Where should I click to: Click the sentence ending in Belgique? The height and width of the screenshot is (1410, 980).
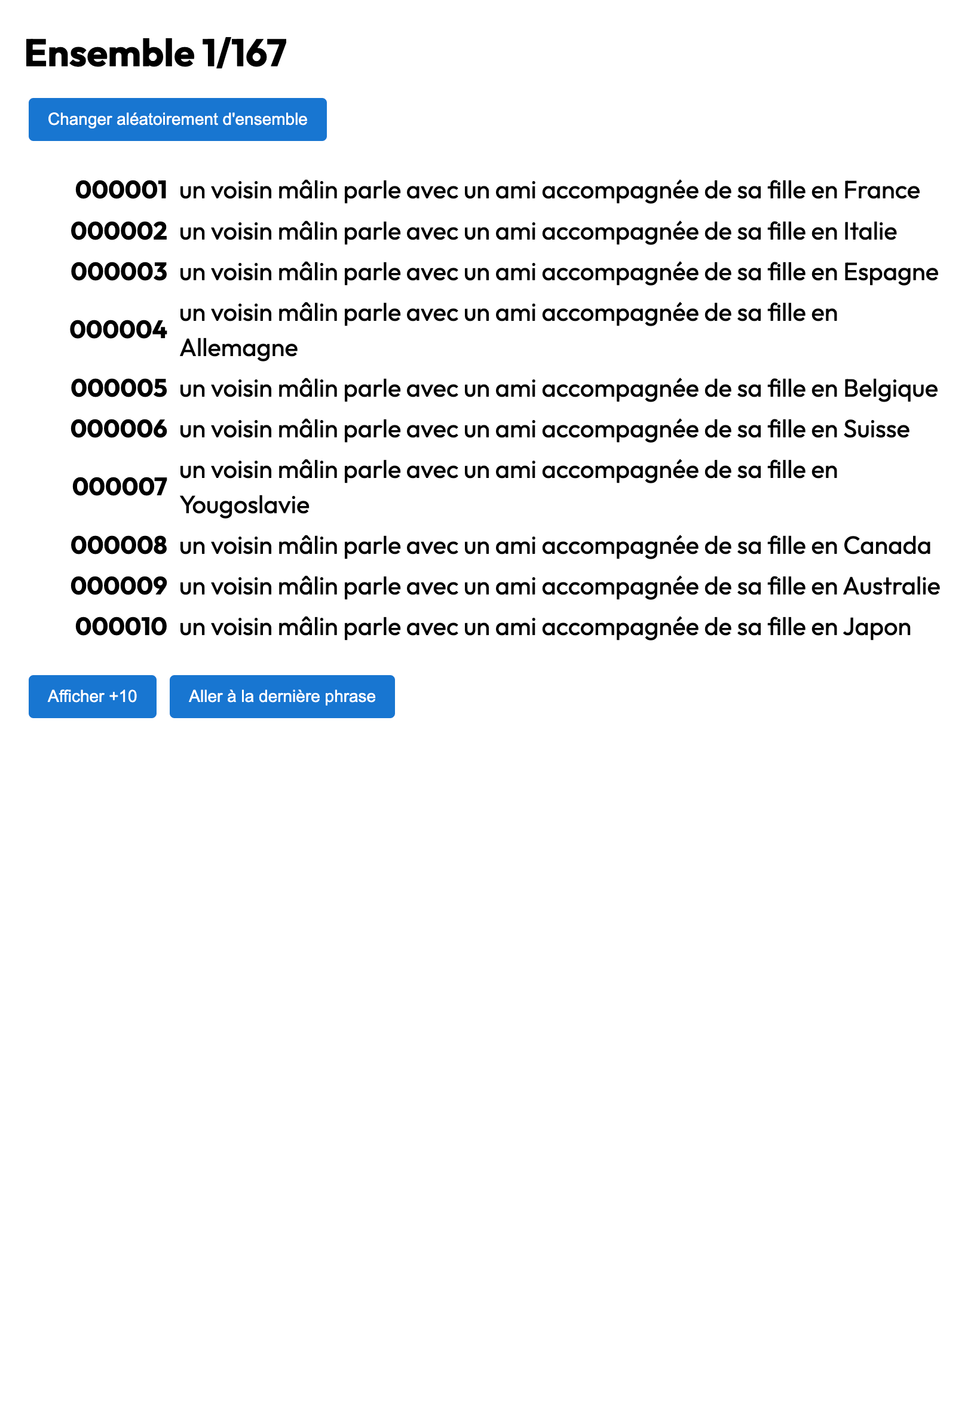(x=558, y=389)
